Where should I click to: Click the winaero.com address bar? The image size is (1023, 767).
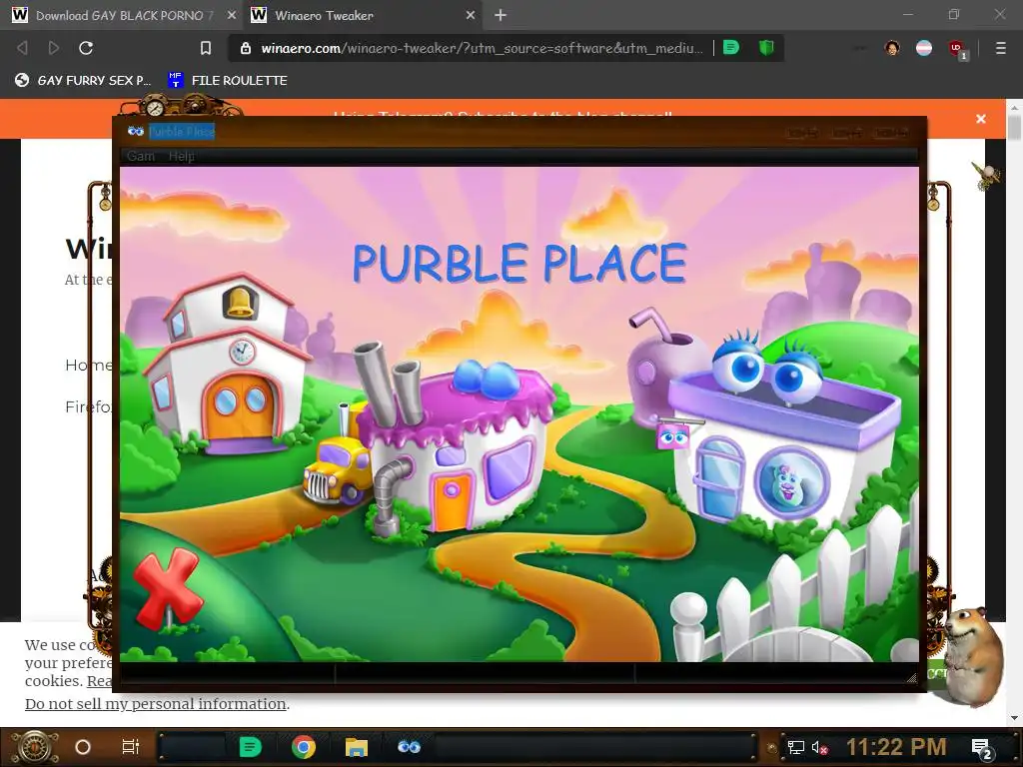coord(482,48)
